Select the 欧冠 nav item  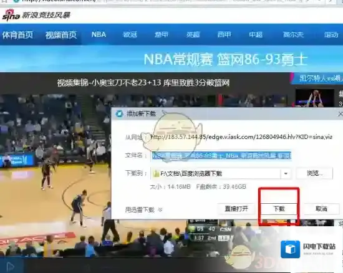tap(130, 34)
